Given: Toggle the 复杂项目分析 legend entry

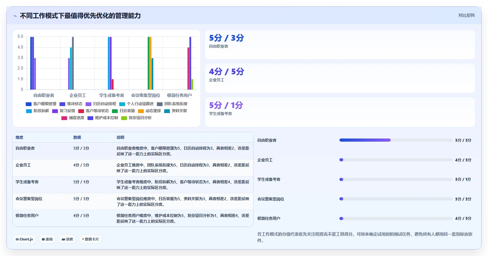Looking at the screenshot, I should [x=136, y=118].
